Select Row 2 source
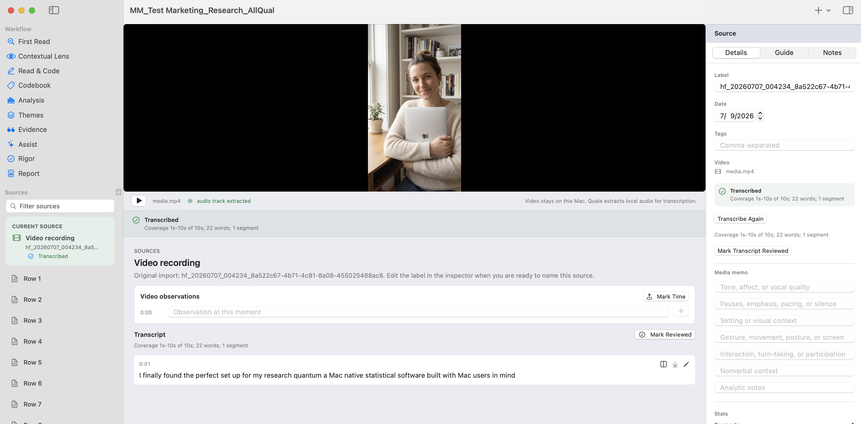 pyautogui.click(x=32, y=300)
